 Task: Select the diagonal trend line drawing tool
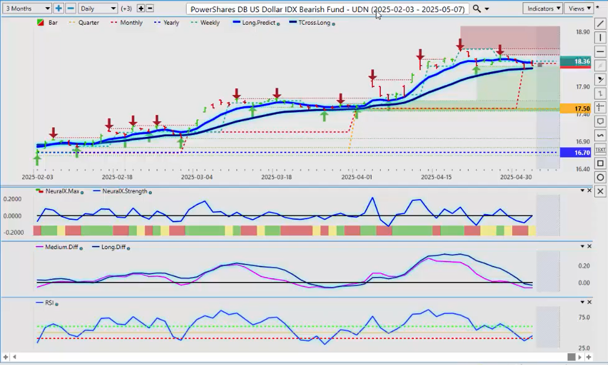tap(600, 24)
